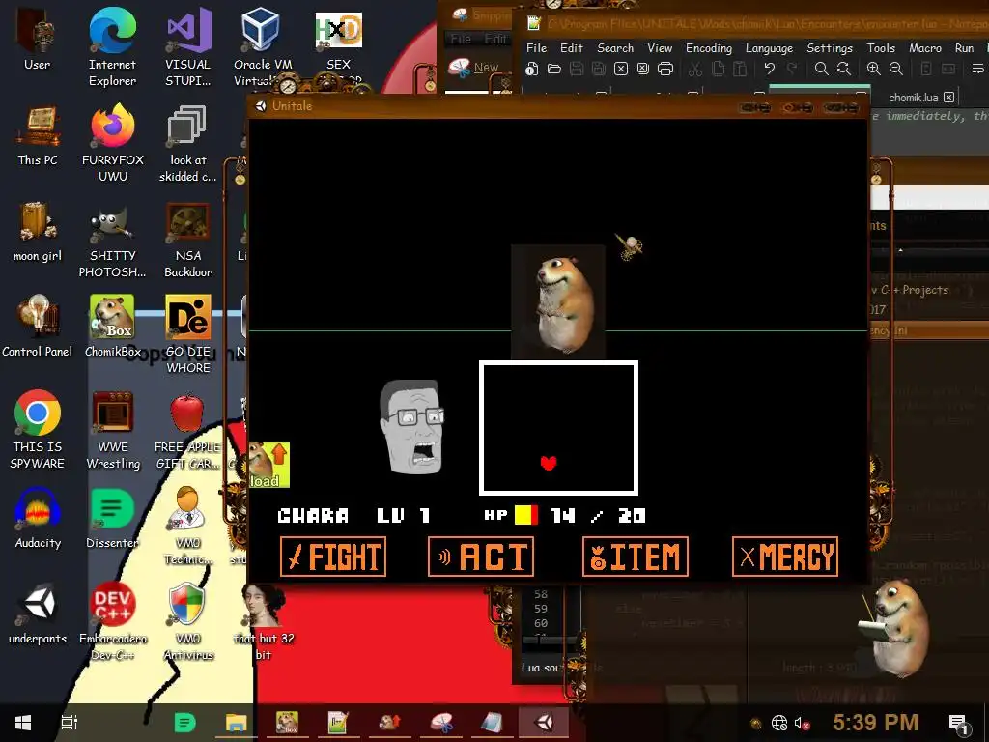
Task: Open Task View on the taskbar
Action: tap(69, 723)
